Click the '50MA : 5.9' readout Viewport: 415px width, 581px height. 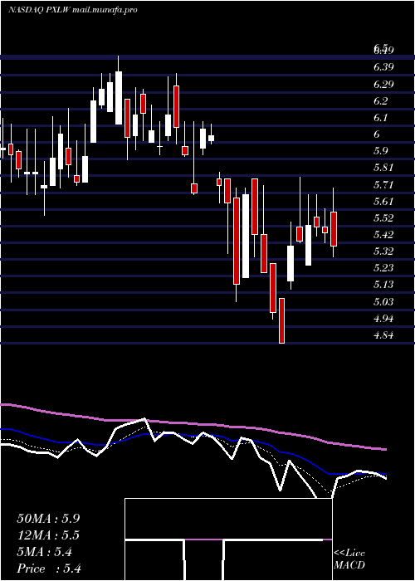point(48,519)
